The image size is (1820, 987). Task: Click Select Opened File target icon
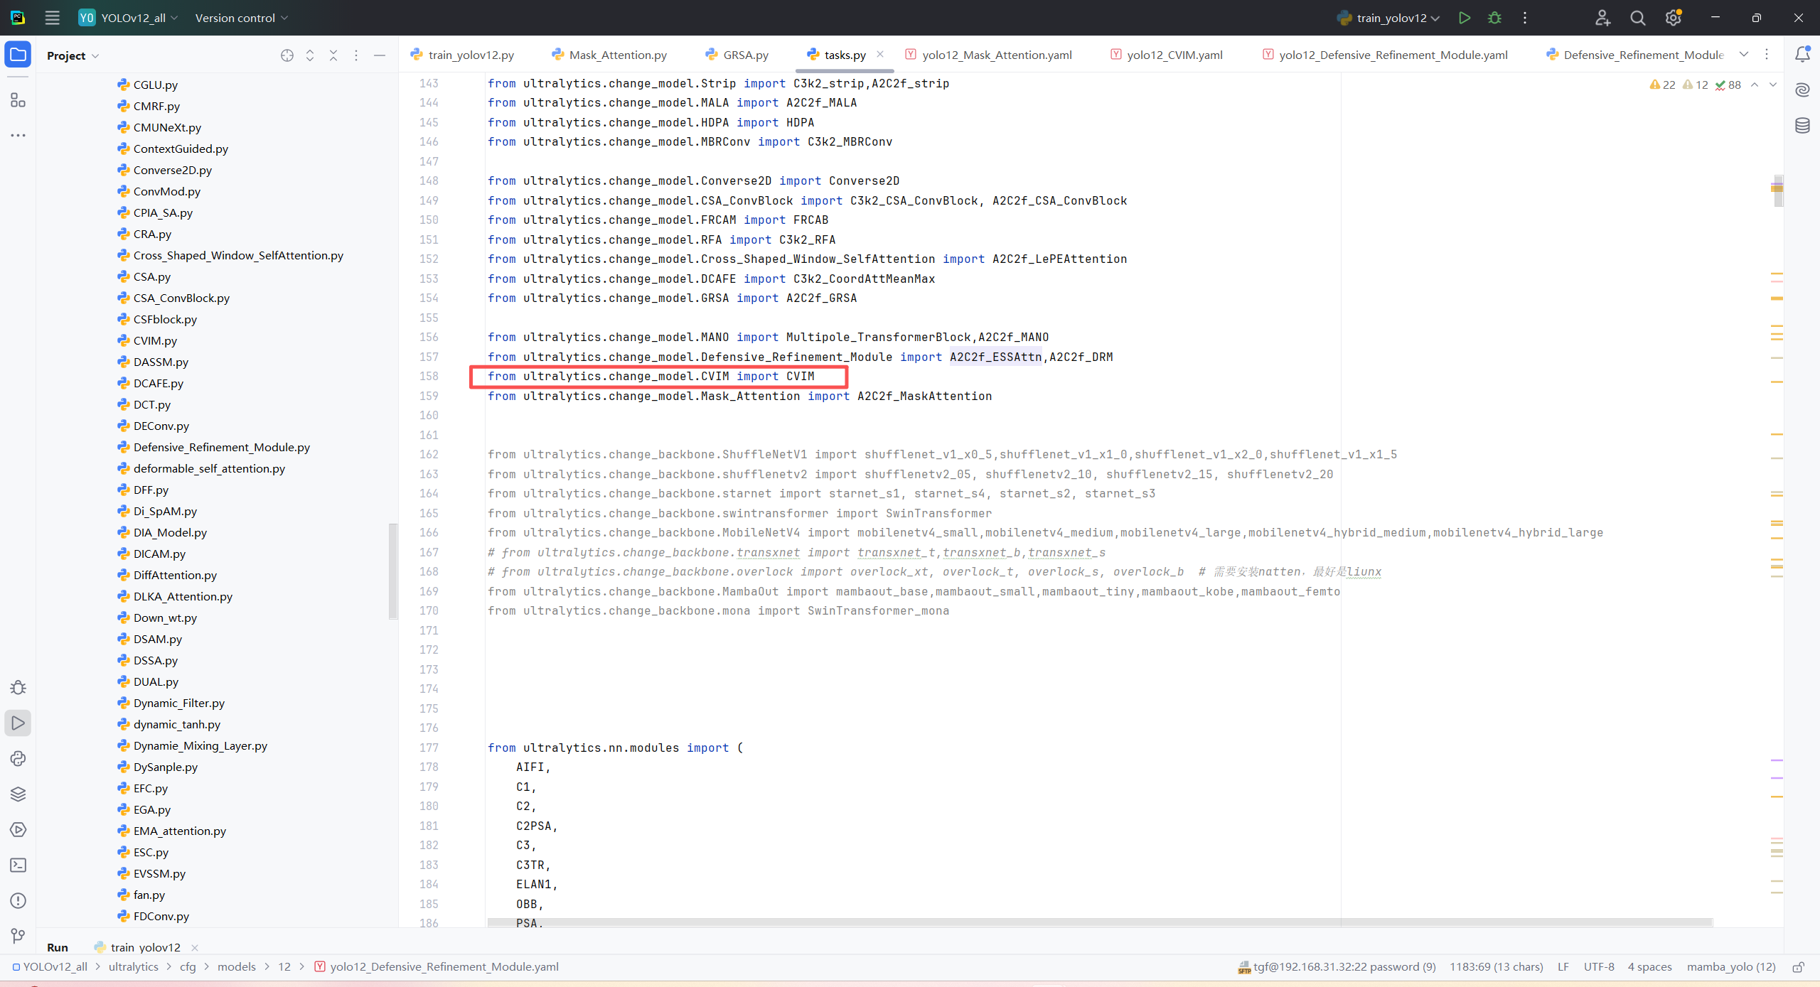tap(287, 55)
